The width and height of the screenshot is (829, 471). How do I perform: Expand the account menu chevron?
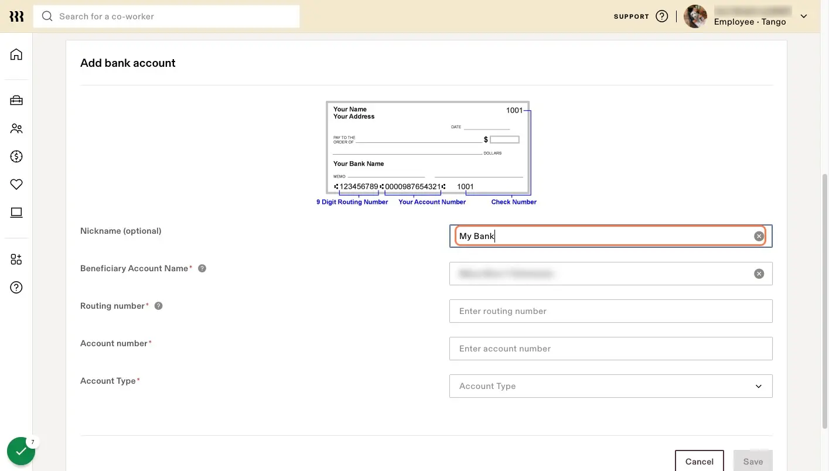point(804,16)
